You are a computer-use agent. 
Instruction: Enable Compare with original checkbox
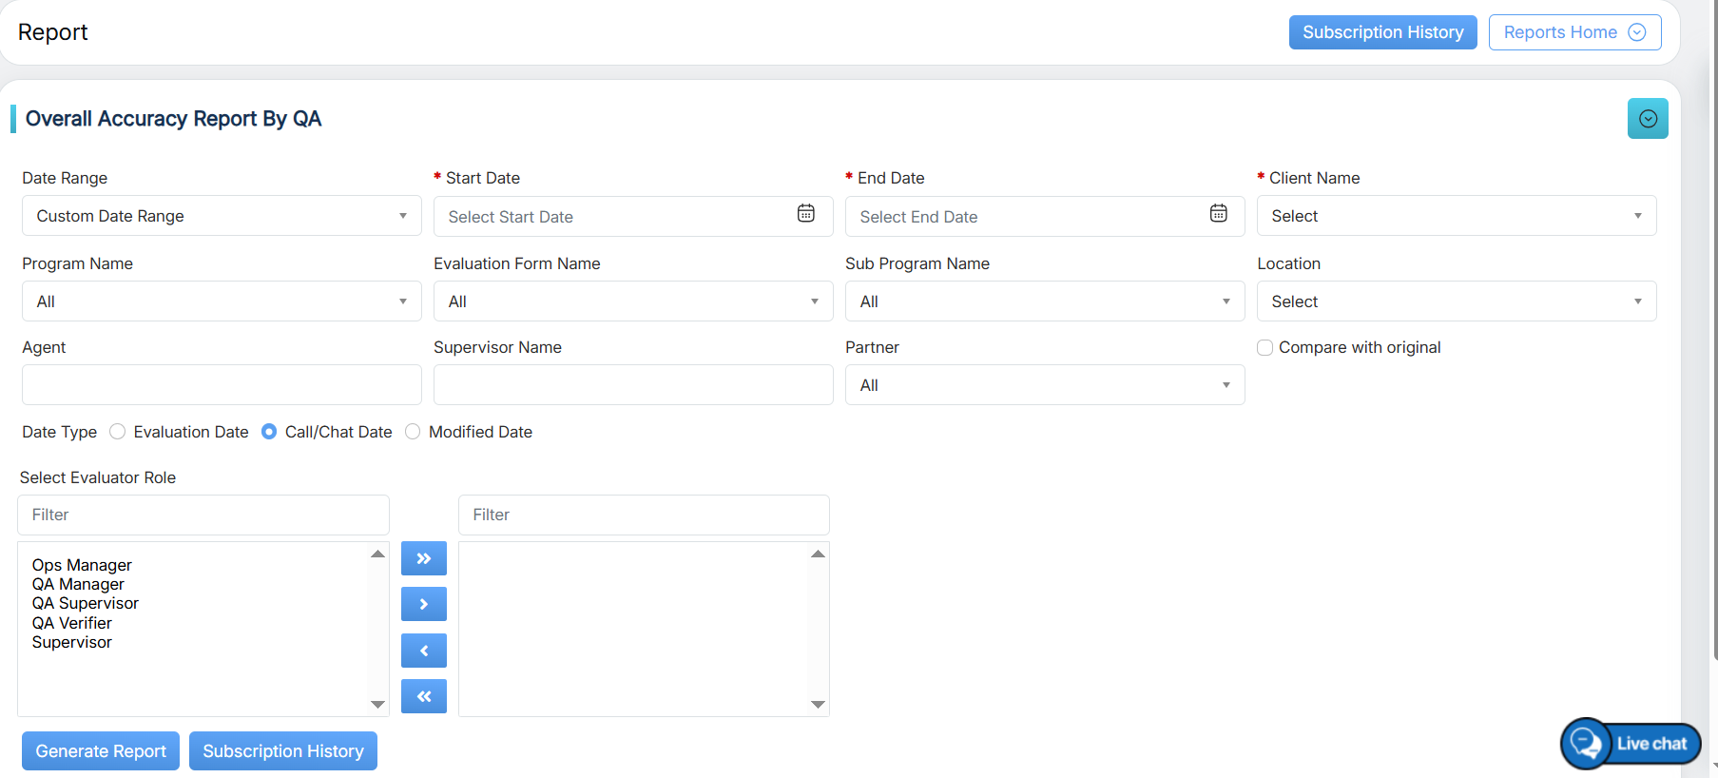(x=1265, y=348)
